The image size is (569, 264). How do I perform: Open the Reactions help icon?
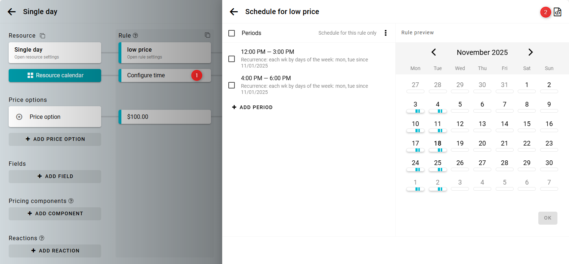42,238
